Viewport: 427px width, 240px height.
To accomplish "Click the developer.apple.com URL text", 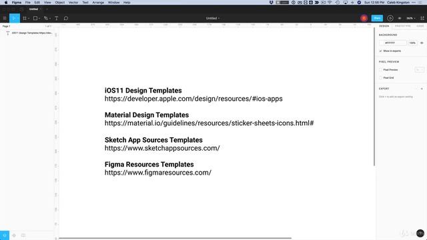I will pos(193,99).
